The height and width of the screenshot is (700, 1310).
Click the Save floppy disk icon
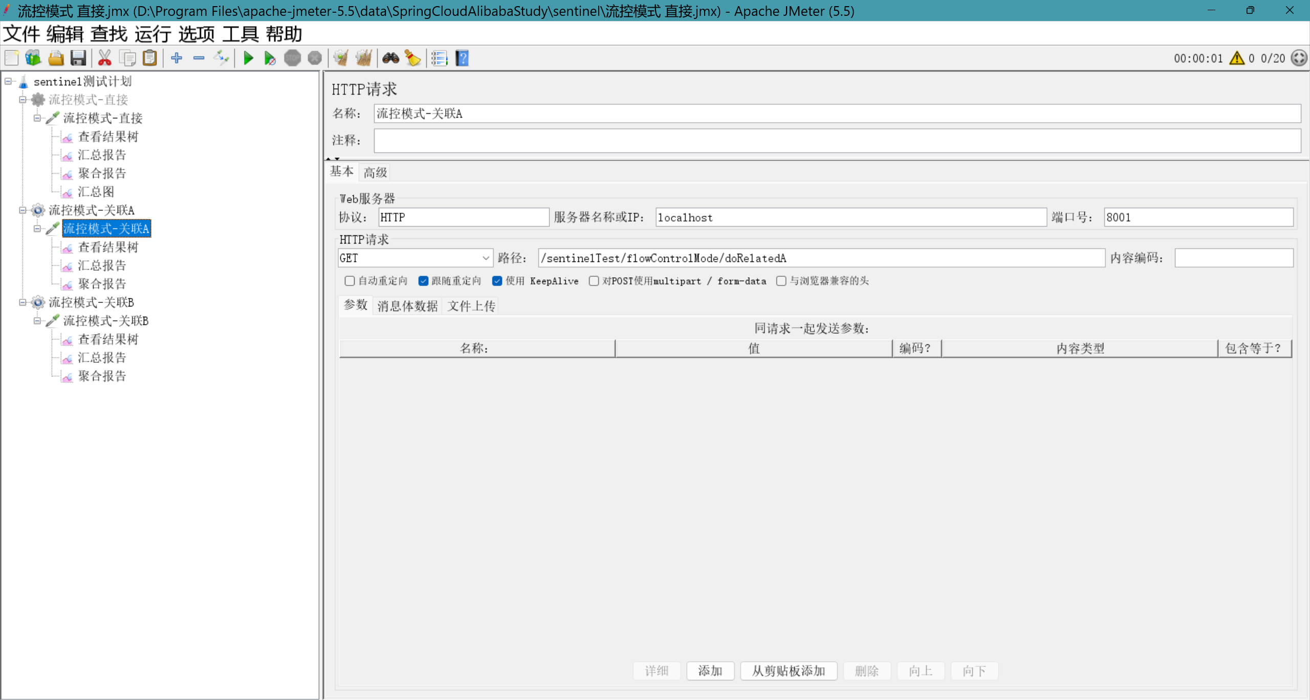click(x=78, y=58)
